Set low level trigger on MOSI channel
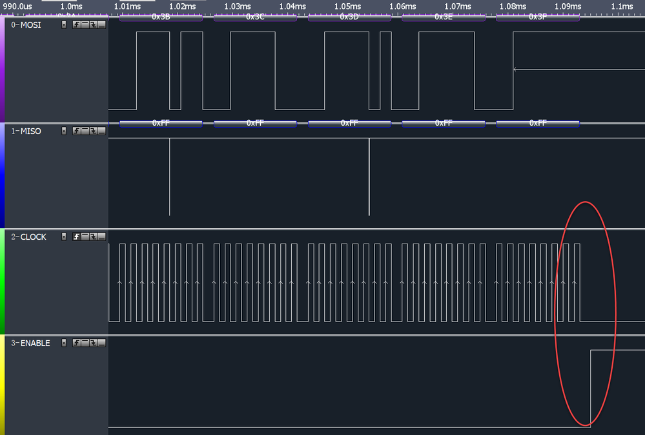 coord(102,24)
